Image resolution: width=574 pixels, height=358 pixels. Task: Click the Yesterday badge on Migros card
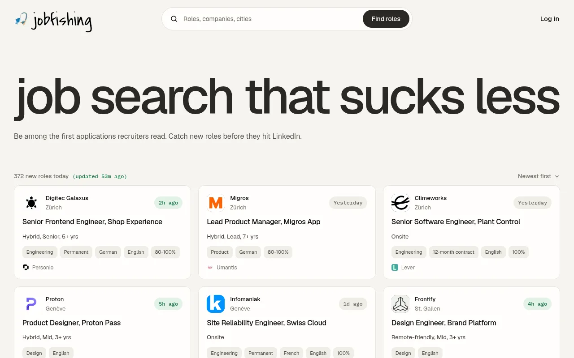(x=348, y=203)
